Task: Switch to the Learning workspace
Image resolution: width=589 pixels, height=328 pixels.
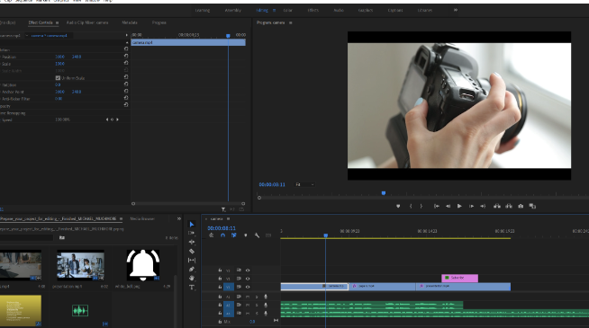Action: (203, 11)
